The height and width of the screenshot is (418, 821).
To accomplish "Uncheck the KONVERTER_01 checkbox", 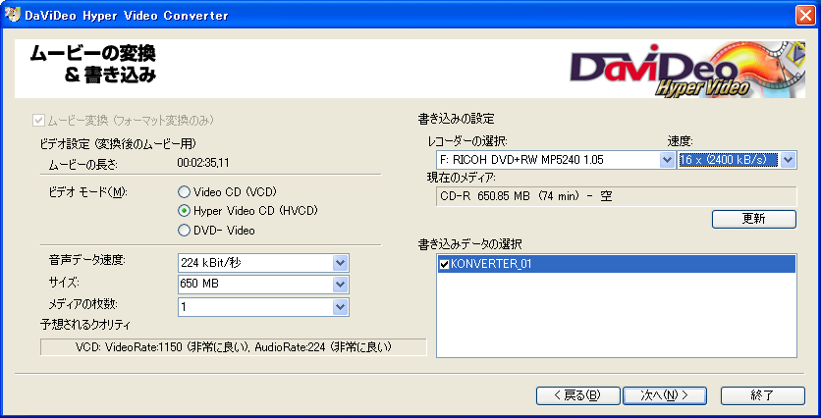I will (444, 265).
